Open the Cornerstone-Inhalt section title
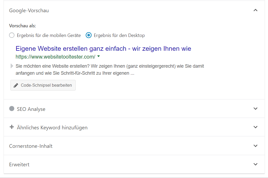Image resolution: width=268 pixels, height=178 pixels. (31, 146)
